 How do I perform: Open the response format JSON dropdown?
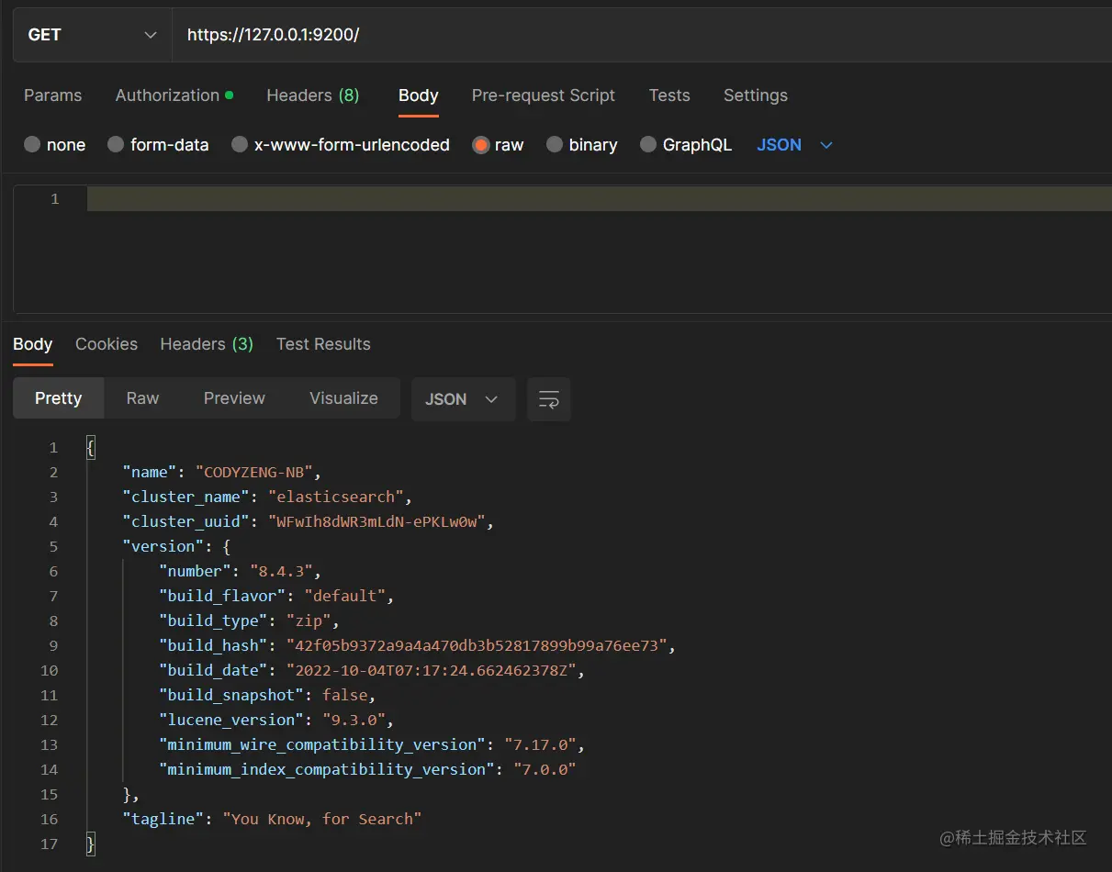pyautogui.click(x=462, y=399)
